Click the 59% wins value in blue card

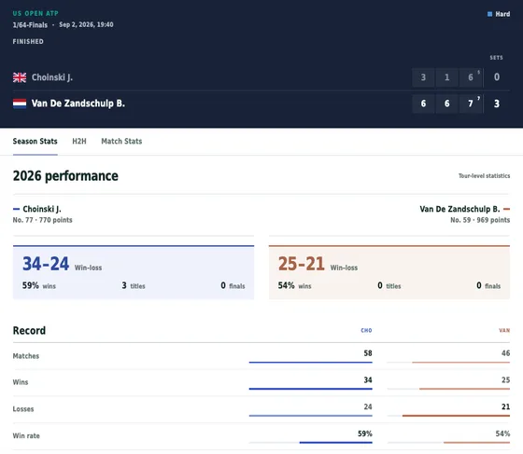tap(39, 285)
